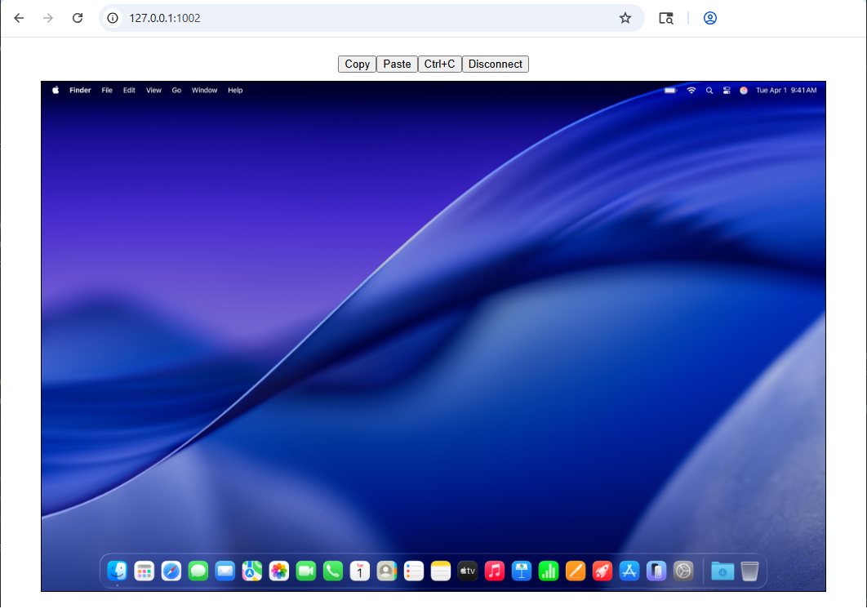Viewport: 867px width, 609px height.
Task: Click the Disconnect button
Action: (x=495, y=64)
